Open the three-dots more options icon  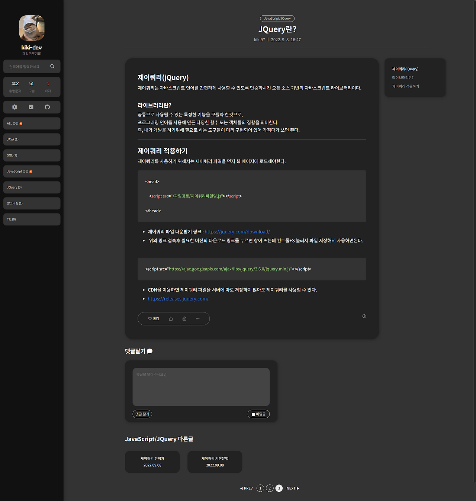point(197,319)
